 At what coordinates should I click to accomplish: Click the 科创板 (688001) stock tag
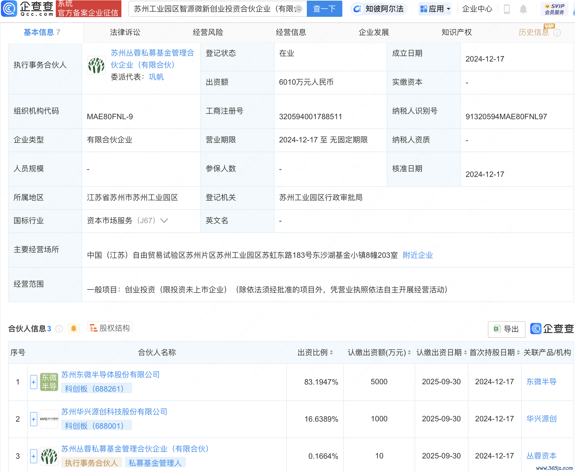click(96, 426)
